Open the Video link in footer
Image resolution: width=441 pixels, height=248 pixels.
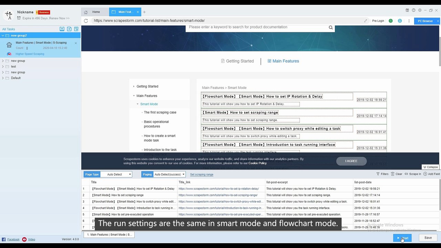pos(31,239)
